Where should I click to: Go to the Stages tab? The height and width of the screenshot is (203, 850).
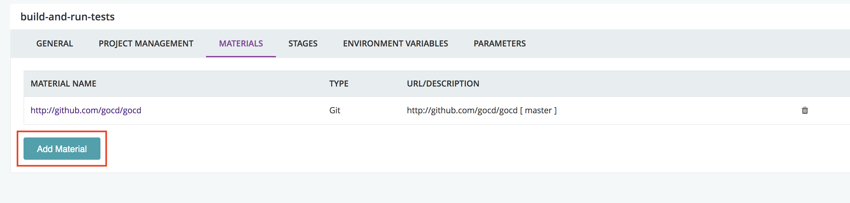tap(303, 44)
